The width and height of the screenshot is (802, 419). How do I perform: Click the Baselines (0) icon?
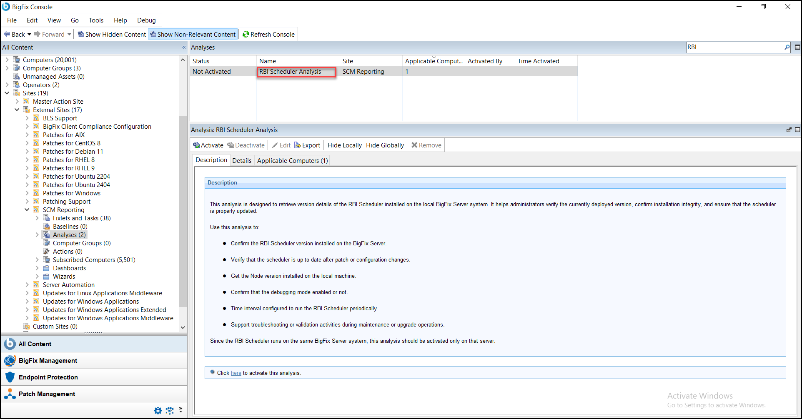(46, 226)
